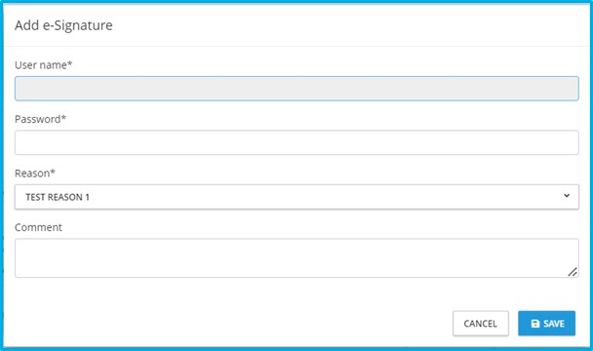Viewport: 593px width, 351px height.
Task: Click into the Password input field
Action: tap(296, 142)
